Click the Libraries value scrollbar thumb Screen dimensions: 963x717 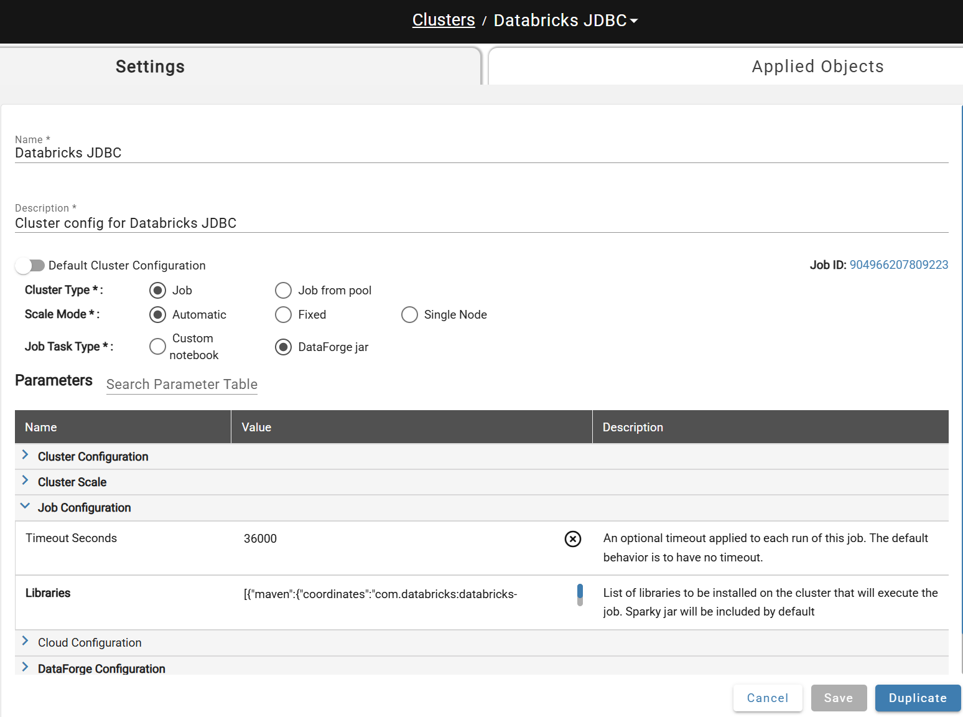point(580,591)
